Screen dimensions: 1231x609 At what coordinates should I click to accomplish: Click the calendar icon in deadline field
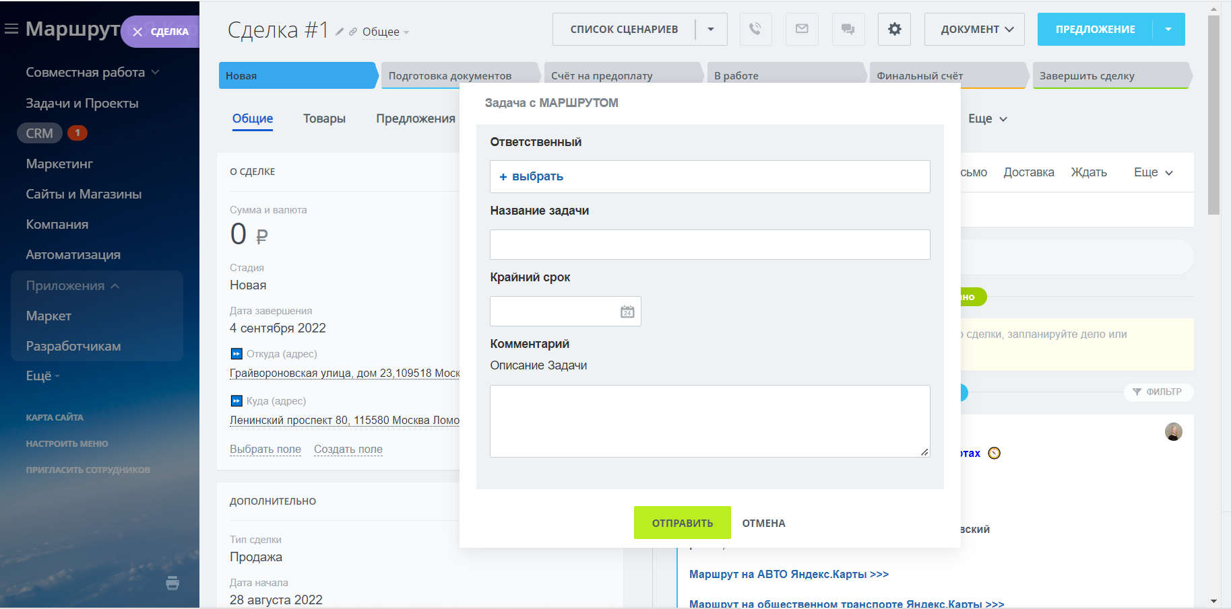click(x=627, y=312)
